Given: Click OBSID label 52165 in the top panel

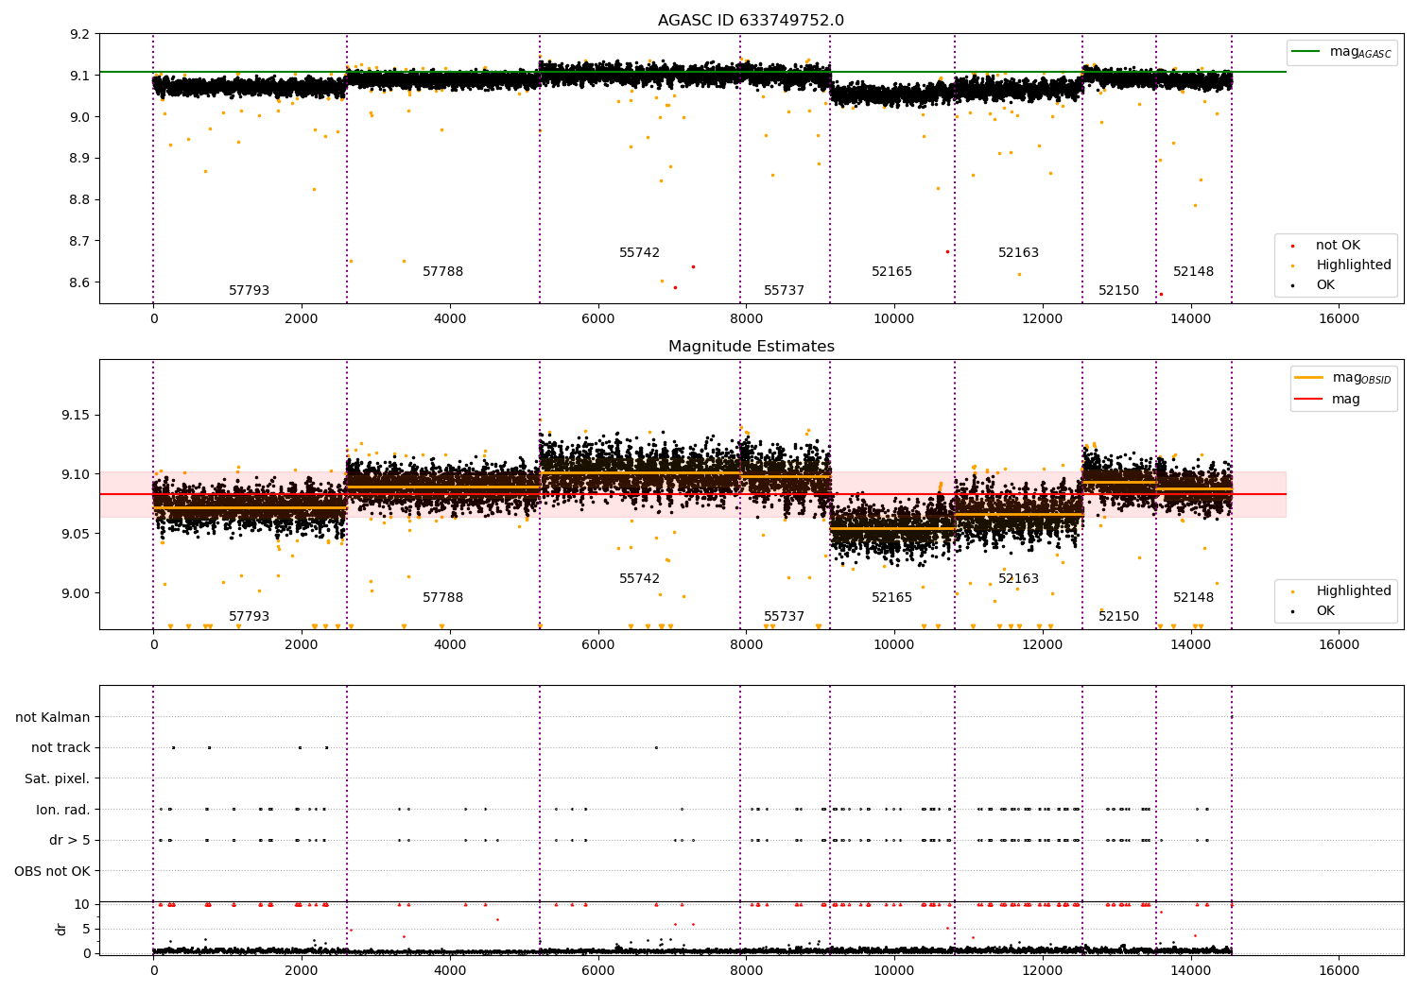Looking at the screenshot, I should point(891,272).
